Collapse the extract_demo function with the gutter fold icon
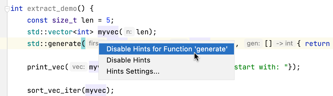 [7, 9]
